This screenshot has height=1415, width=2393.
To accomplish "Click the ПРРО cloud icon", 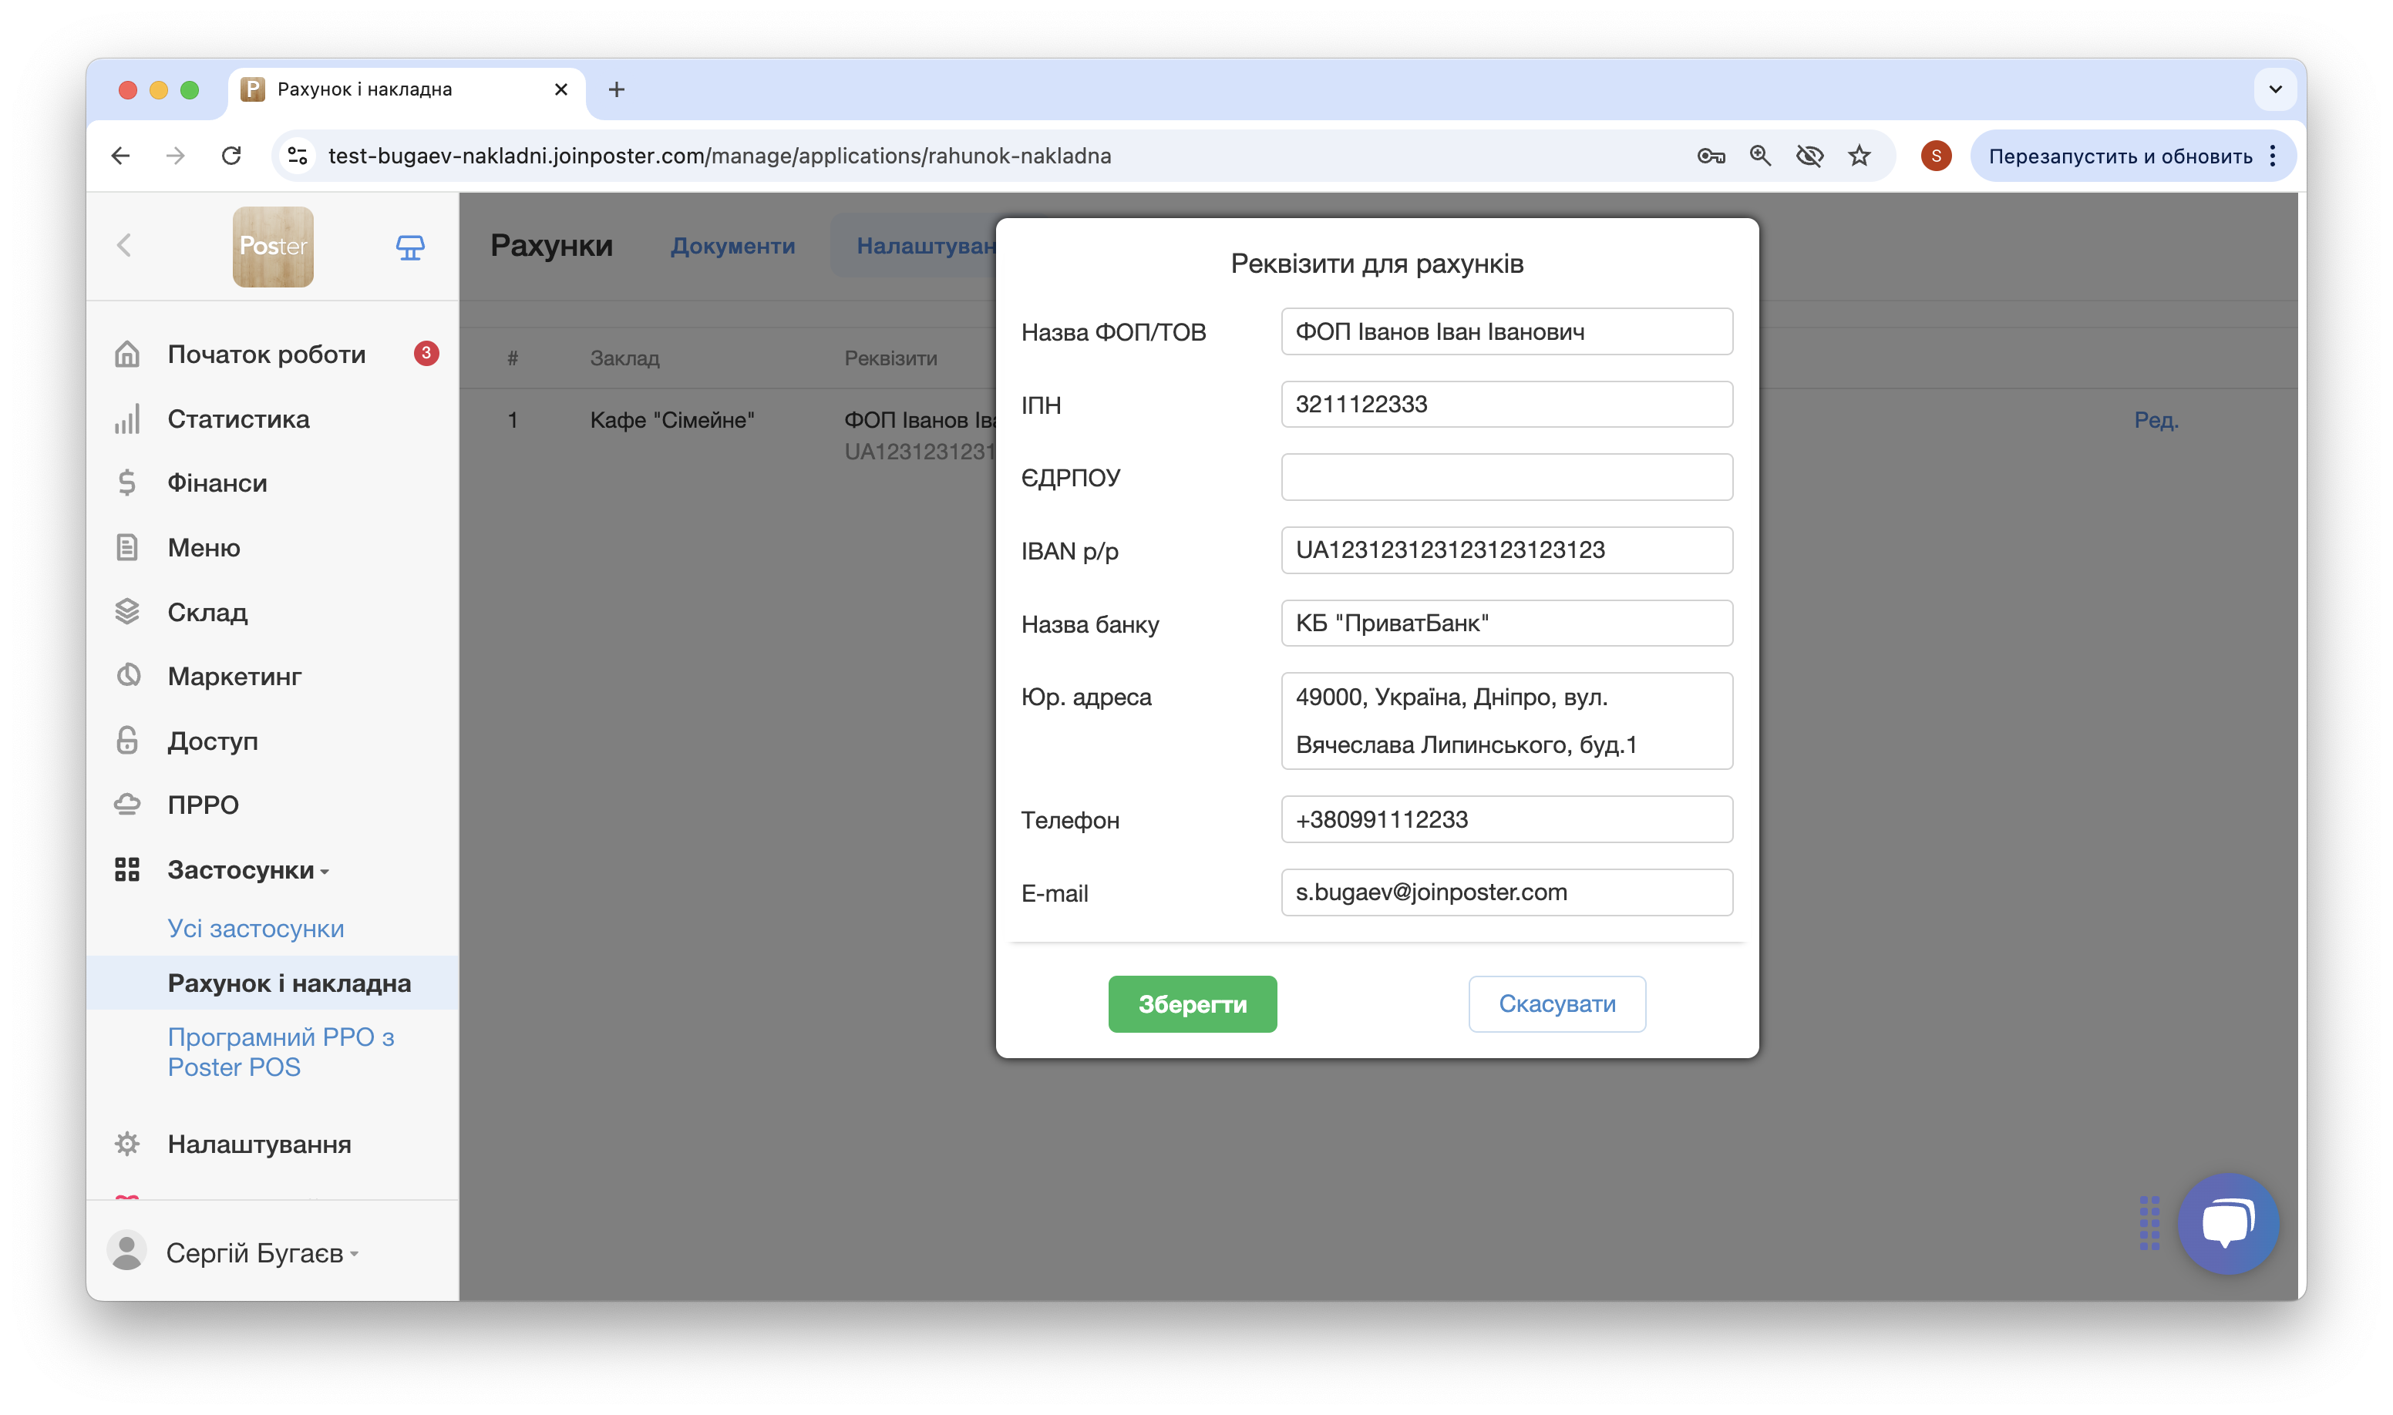I will pyautogui.click(x=127, y=805).
